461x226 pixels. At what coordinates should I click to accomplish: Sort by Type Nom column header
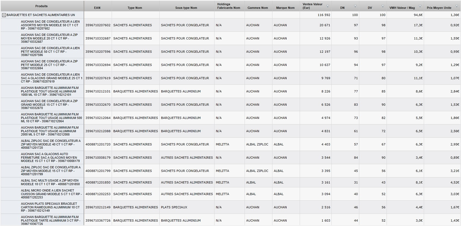135,8
